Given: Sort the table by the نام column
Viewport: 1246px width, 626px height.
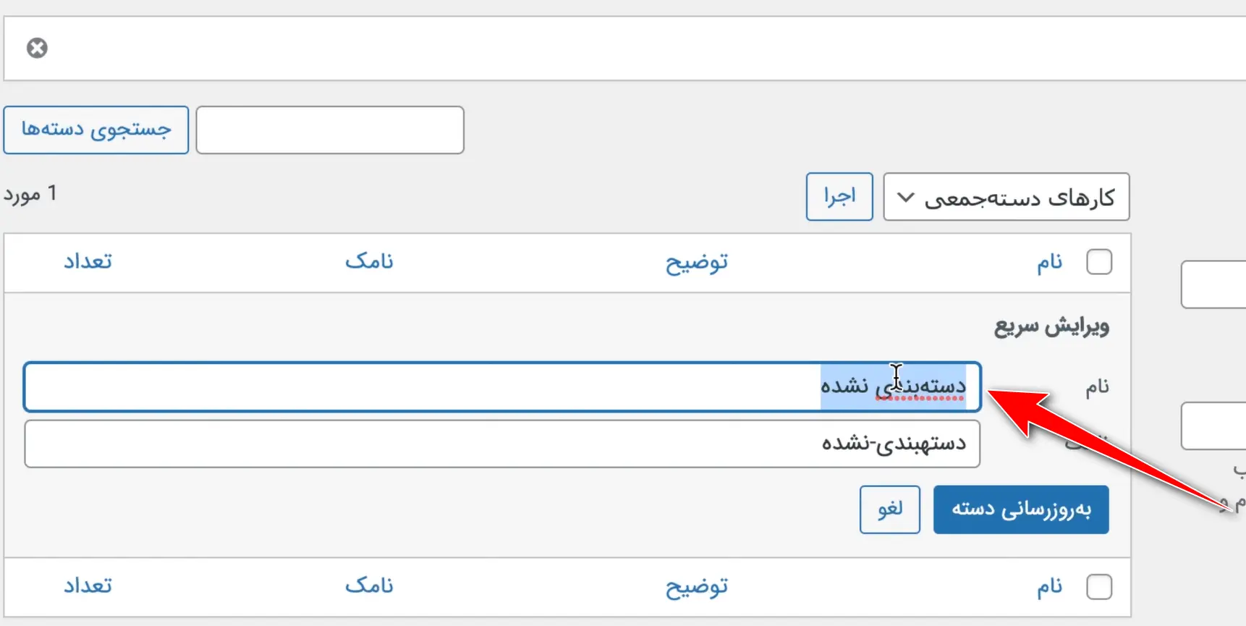Looking at the screenshot, I should [1049, 261].
